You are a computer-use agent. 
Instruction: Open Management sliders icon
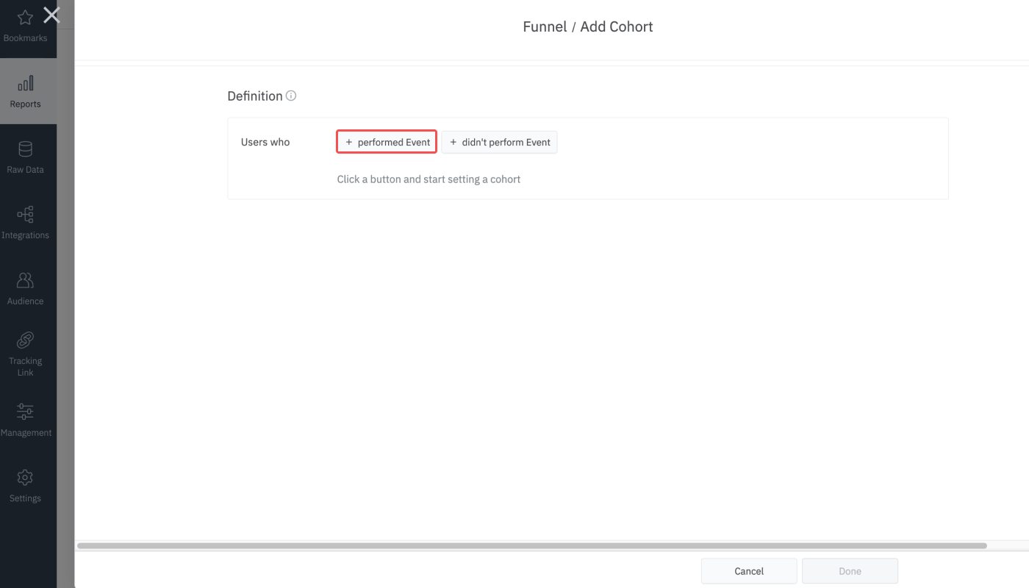[x=25, y=412]
